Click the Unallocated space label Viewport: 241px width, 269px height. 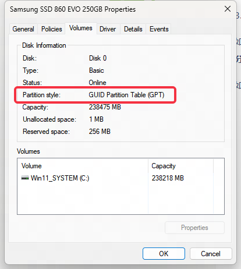49,119
